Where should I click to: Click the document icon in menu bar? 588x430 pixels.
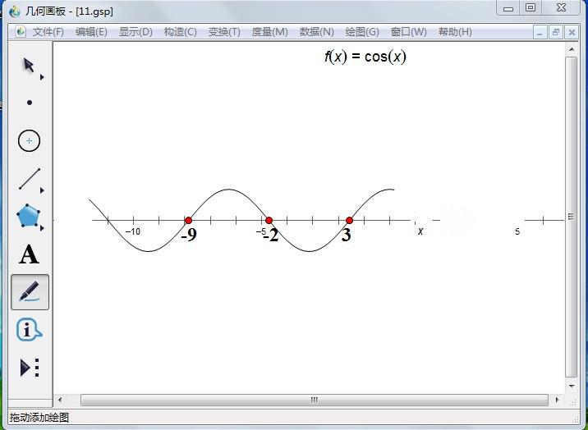coord(21,32)
